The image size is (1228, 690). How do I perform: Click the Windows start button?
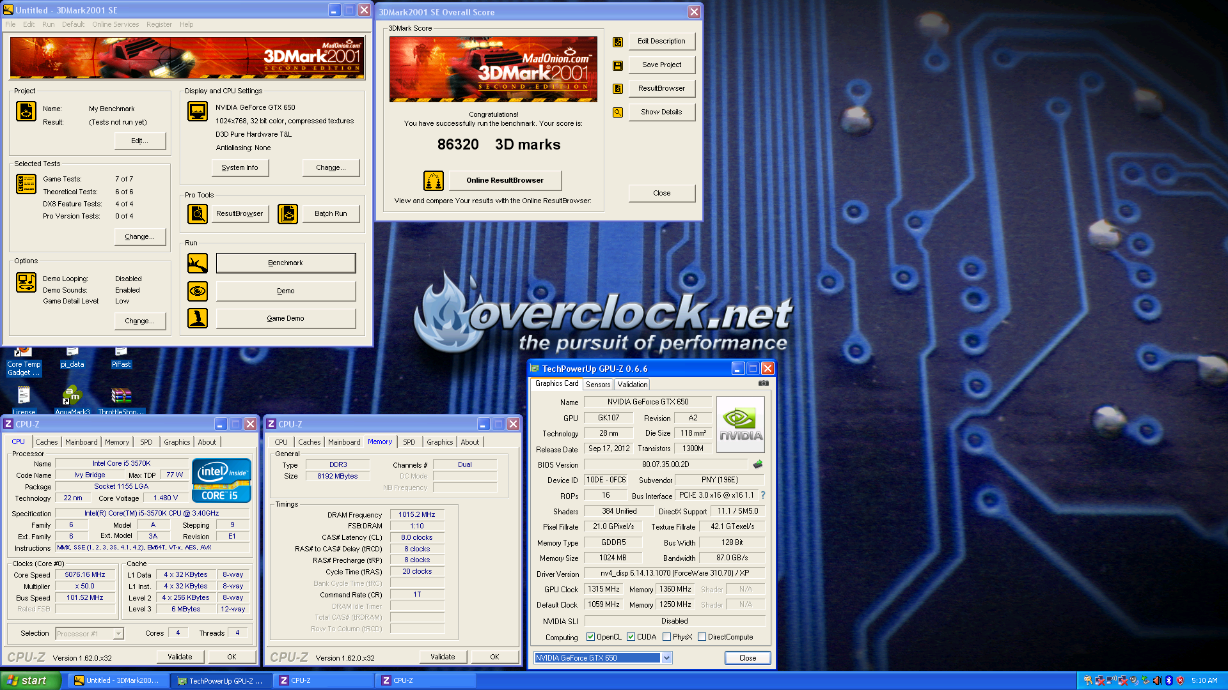point(30,680)
